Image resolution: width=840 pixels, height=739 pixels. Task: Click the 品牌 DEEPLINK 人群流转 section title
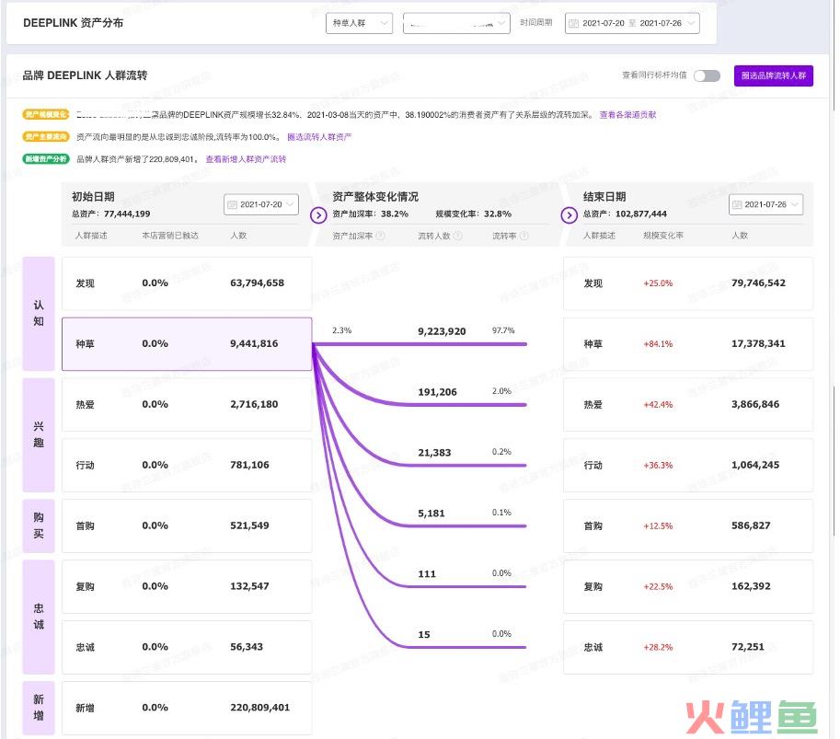tap(85, 75)
